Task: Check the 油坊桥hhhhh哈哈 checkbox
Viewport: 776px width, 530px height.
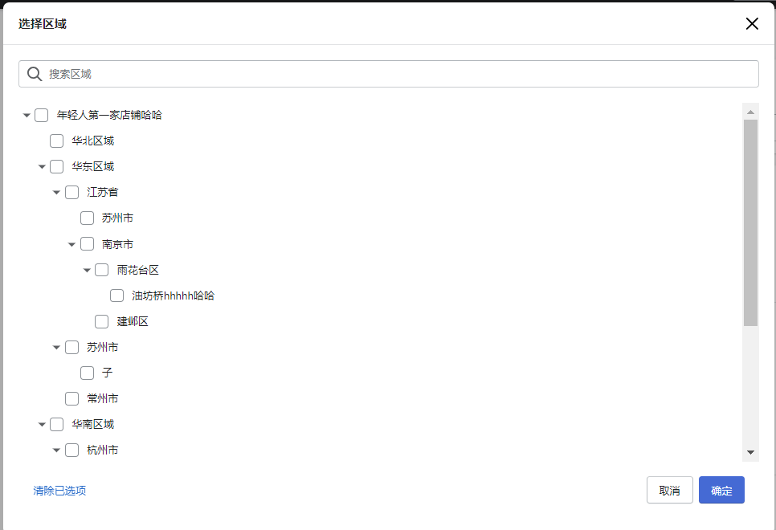Action: (x=116, y=296)
